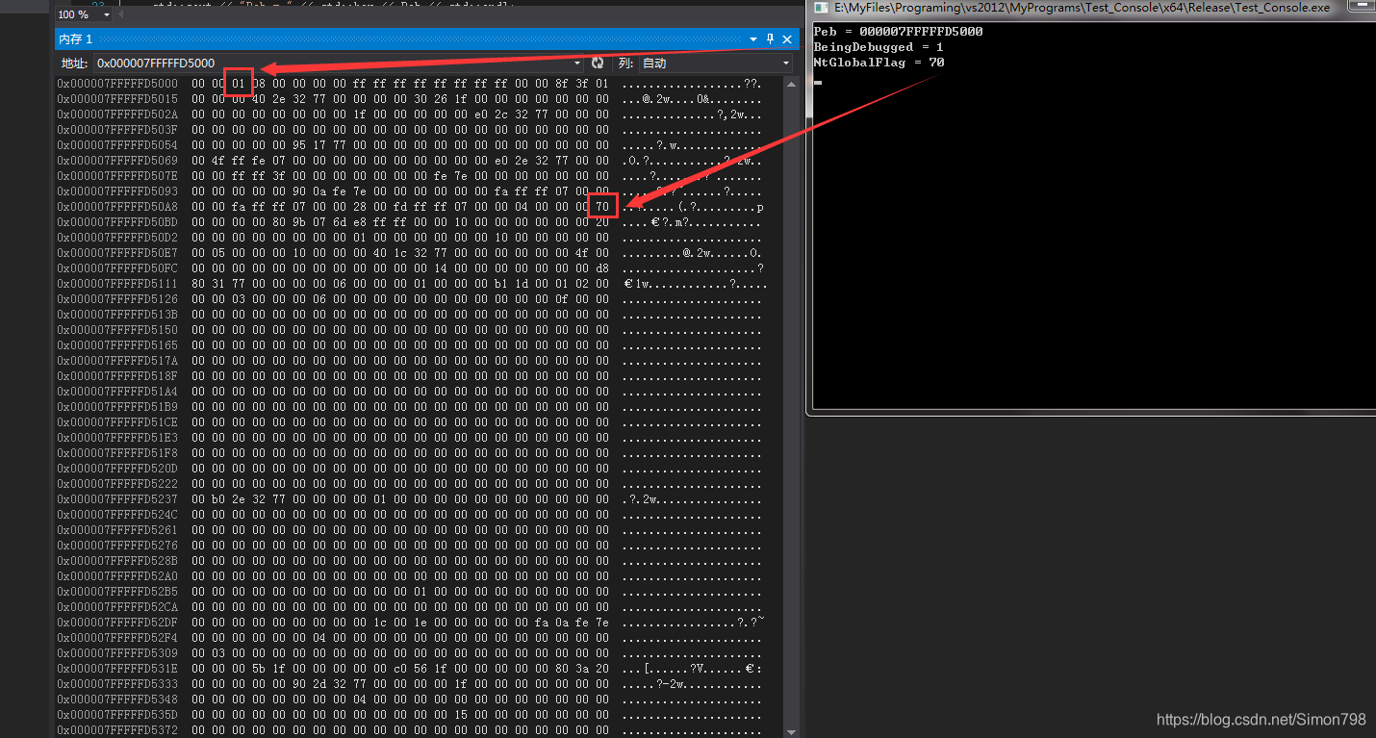Select memory row address 0x000007FFFFFD51CE

pyautogui.click(x=117, y=422)
